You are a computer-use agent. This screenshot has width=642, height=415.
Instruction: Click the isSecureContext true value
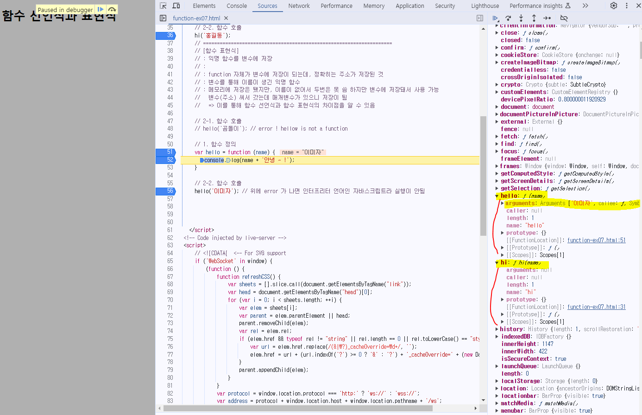(560, 359)
